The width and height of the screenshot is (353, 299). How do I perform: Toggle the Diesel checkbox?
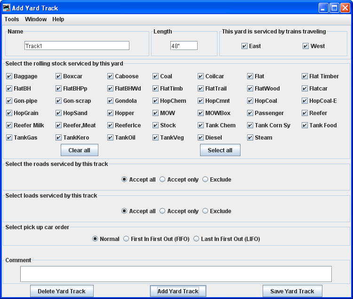click(x=201, y=138)
